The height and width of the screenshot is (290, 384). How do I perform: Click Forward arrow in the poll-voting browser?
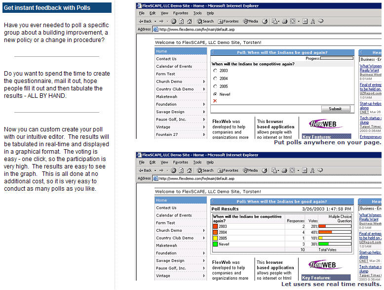point(161,21)
